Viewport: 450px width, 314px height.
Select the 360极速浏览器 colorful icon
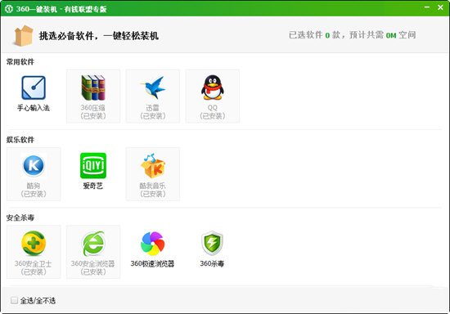click(x=153, y=244)
